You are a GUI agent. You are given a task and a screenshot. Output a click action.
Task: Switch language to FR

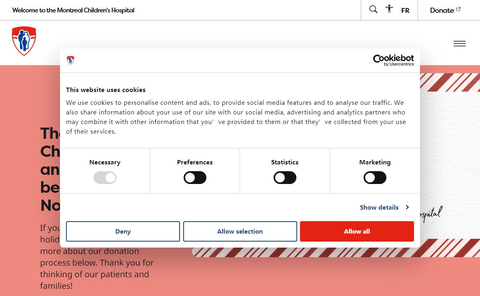(x=405, y=10)
